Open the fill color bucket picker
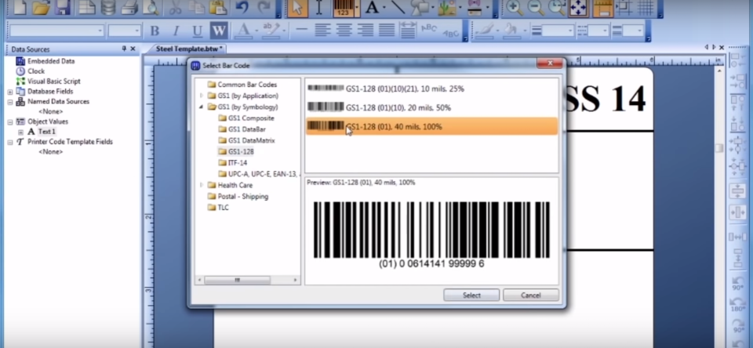This screenshot has width=753, height=348. (x=509, y=31)
